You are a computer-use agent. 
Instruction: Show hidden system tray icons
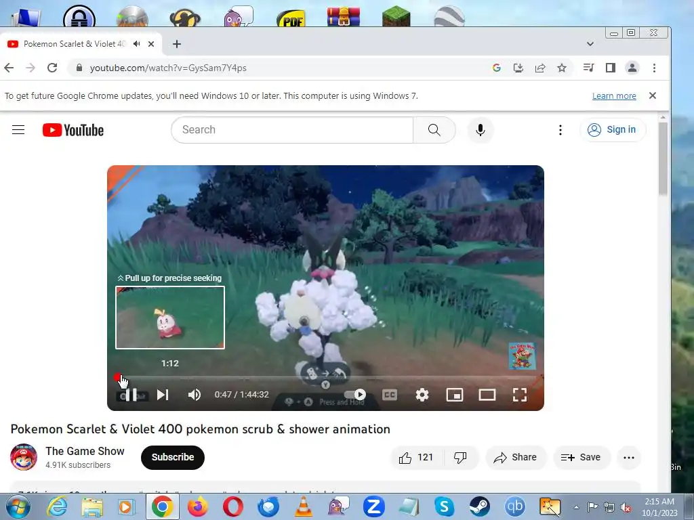coord(576,507)
